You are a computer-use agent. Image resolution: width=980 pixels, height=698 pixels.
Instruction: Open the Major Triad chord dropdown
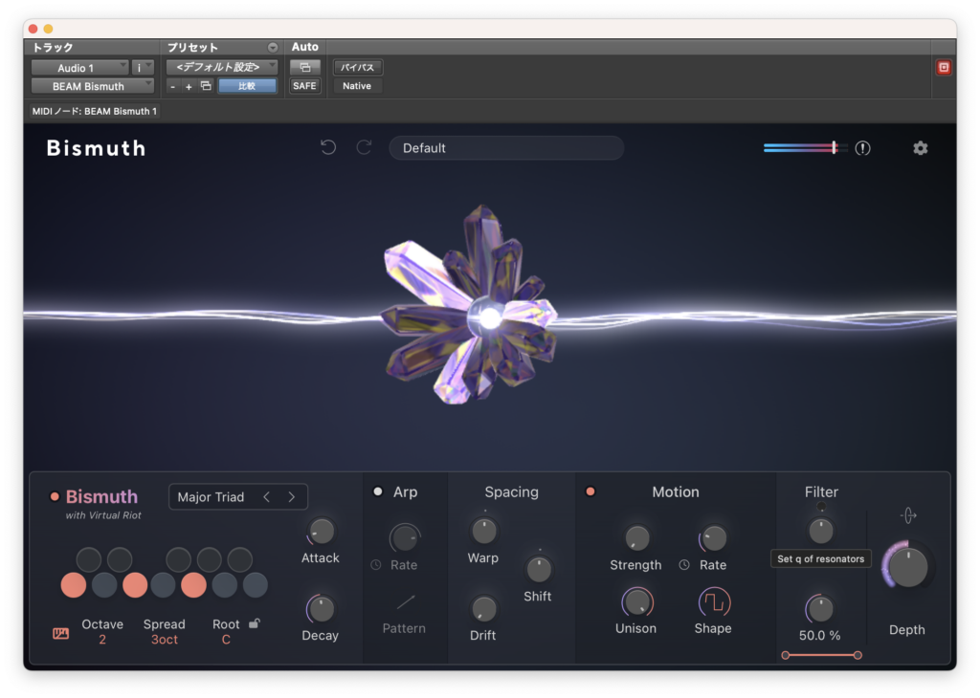coord(211,497)
